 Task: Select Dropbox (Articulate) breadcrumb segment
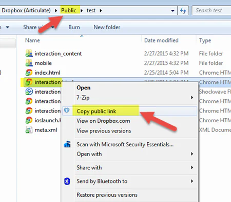tap(26, 11)
